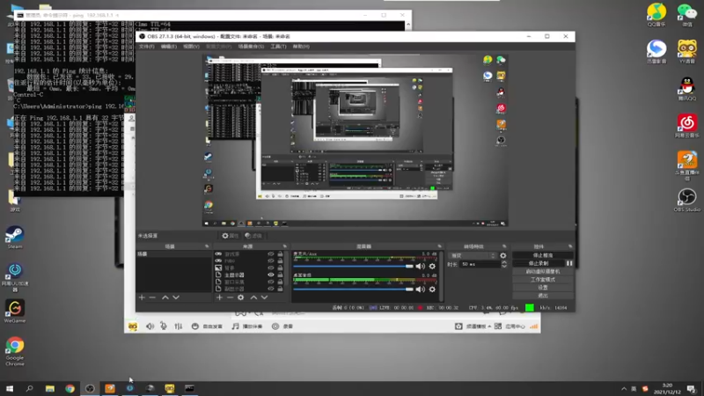The width and height of the screenshot is (704, 396).
Task: Click 录音 record button in YY toolbar
Action: pyautogui.click(x=282, y=326)
